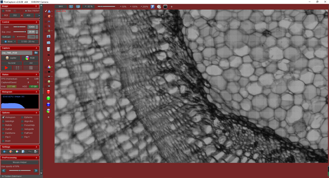
Task: Collapse the Histogram panel header arrow
Action: 36,92
